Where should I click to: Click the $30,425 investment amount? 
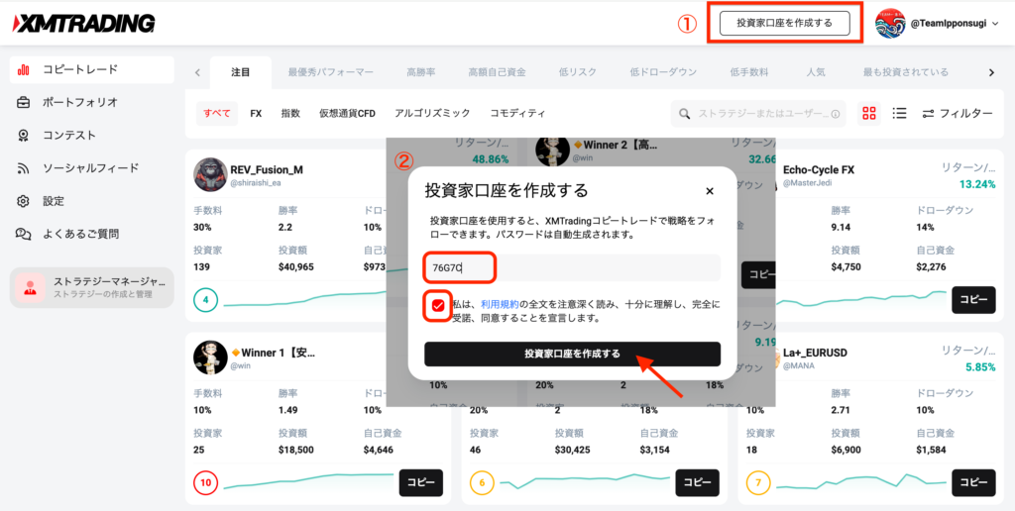573,451
